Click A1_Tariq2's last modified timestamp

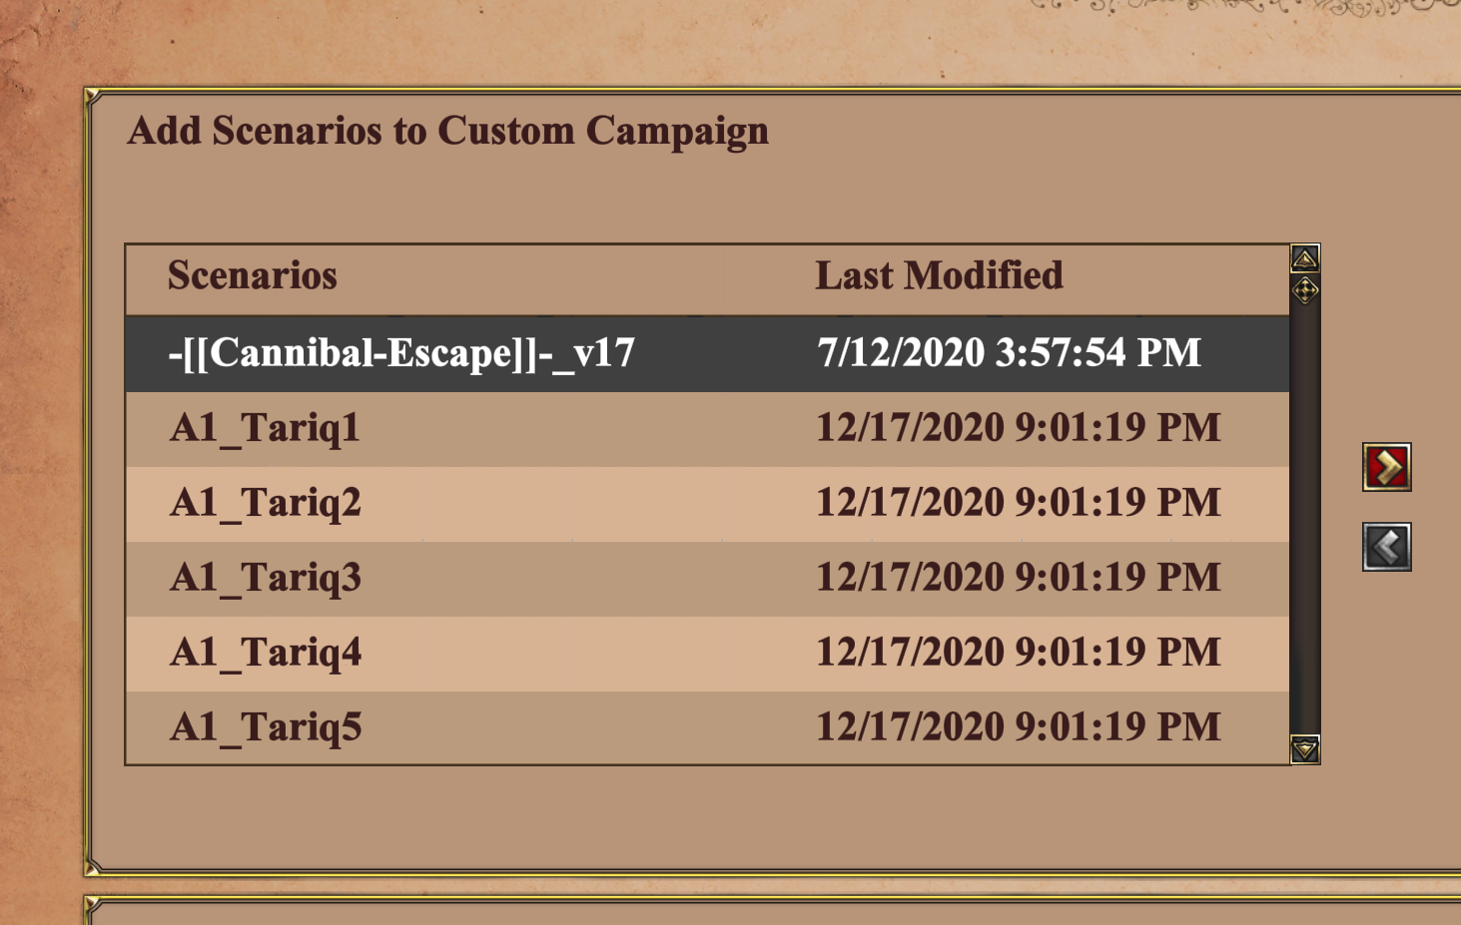point(1018,503)
